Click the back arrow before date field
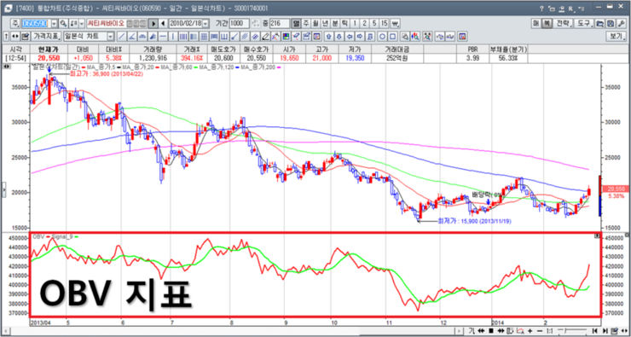This screenshot has width=631, height=337. (x=163, y=23)
